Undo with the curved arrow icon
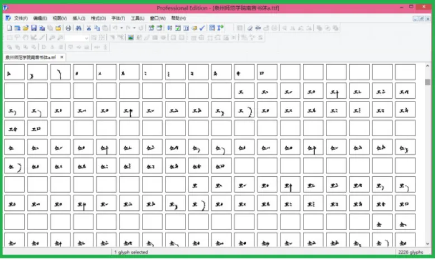This screenshot has height=260, width=436. pos(115,28)
